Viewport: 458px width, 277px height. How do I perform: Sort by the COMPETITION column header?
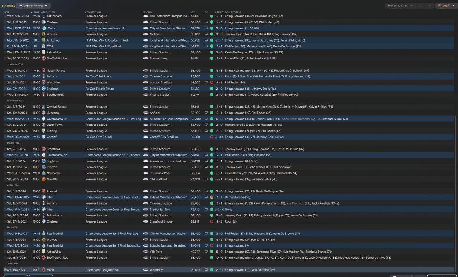click(x=93, y=13)
